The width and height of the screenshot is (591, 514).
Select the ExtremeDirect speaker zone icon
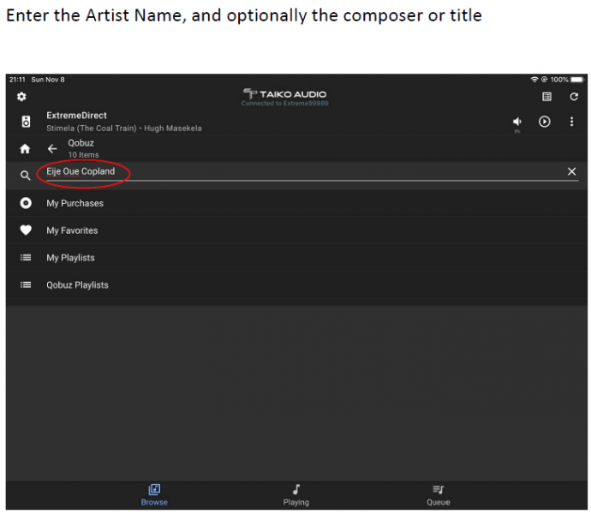(26, 122)
